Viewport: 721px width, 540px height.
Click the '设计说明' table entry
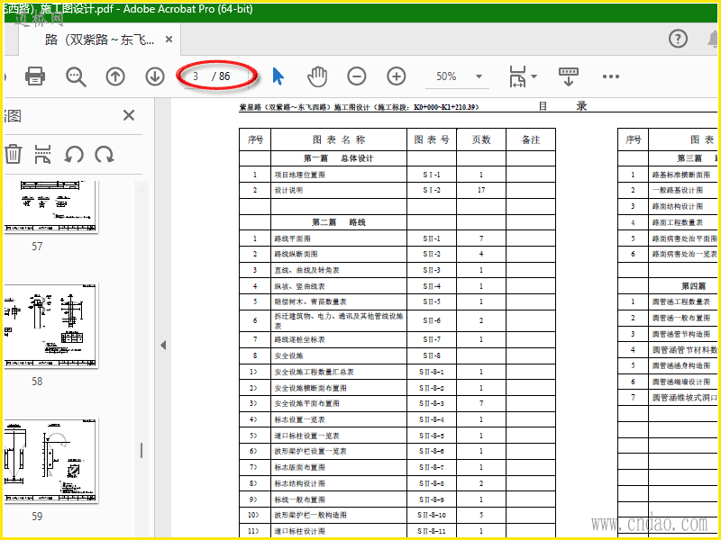tap(288, 190)
